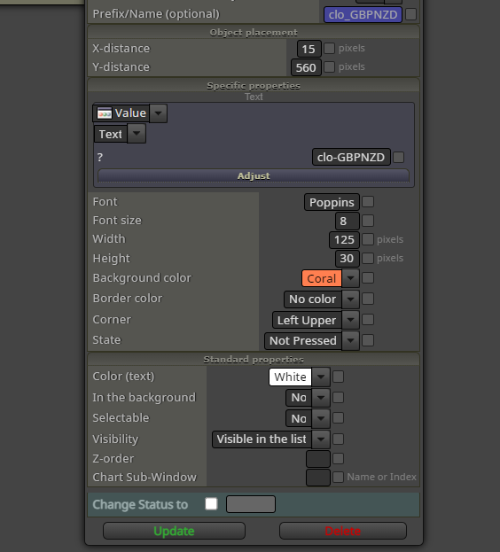Tick the Visibility row checkbox
The height and width of the screenshot is (552, 500).
(339, 439)
